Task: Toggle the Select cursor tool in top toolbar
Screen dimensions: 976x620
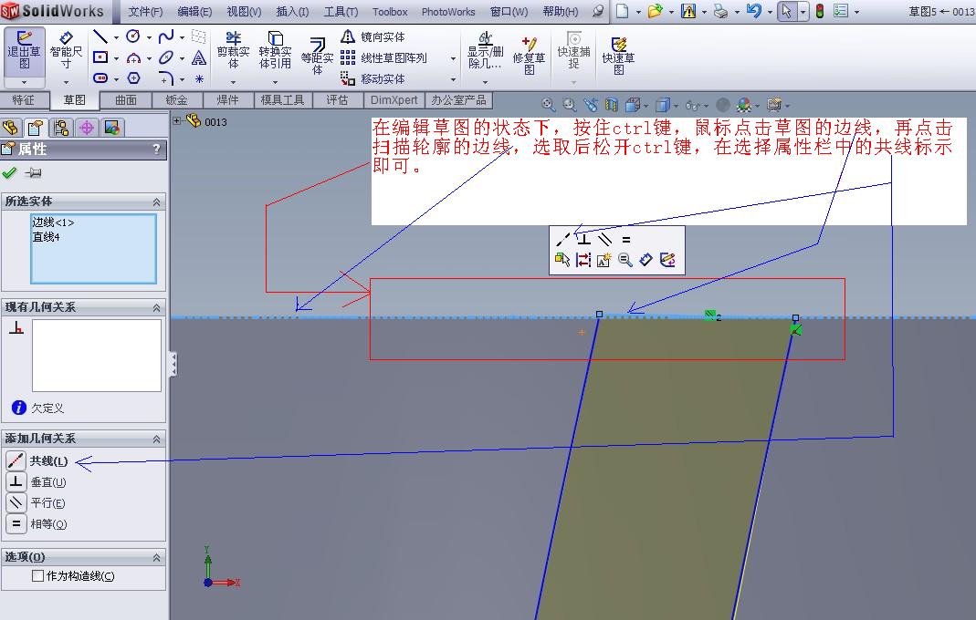Action: [x=786, y=11]
